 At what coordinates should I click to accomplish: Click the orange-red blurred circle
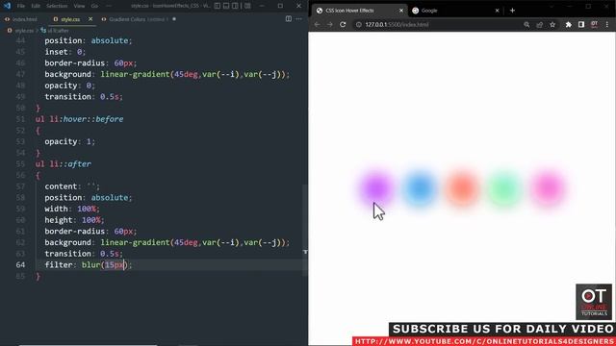[x=462, y=188]
